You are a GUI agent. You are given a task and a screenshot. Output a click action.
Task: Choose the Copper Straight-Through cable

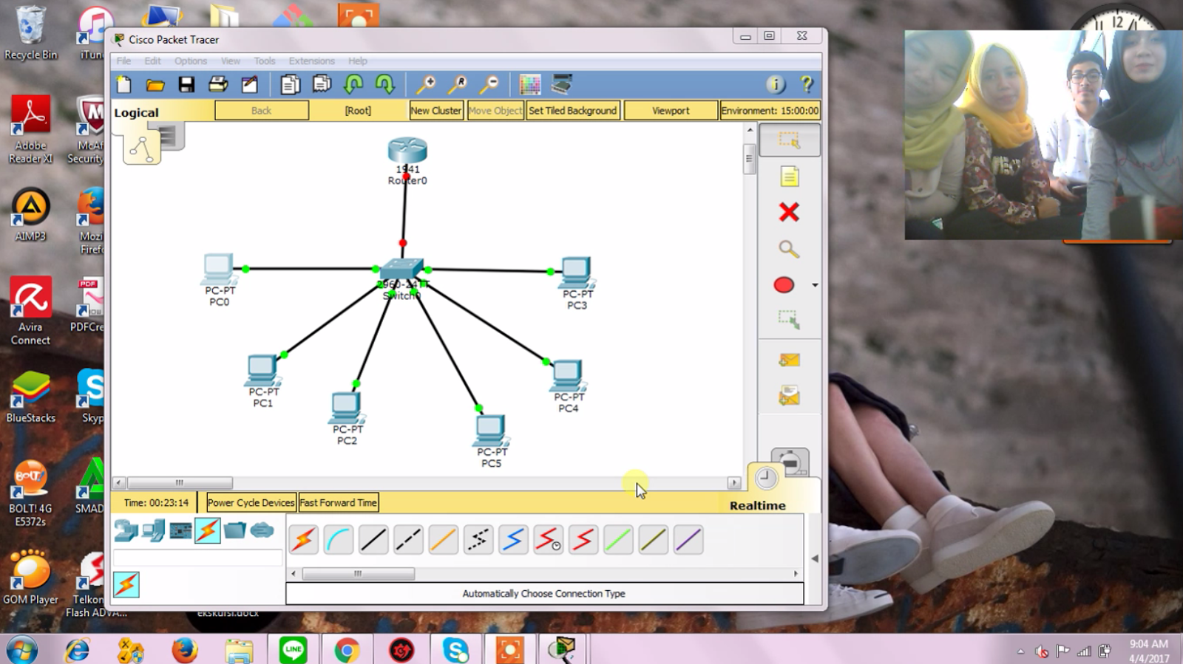click(x=373, y=540)
